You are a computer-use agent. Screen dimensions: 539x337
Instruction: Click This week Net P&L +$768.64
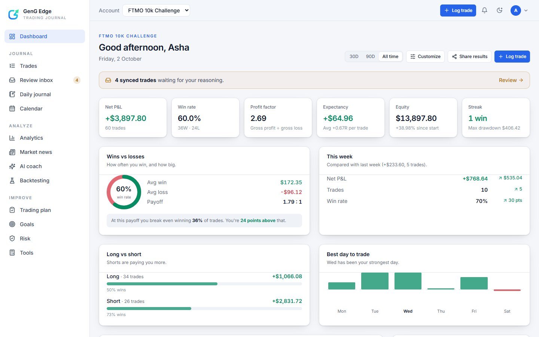click(x=475, y=179)
